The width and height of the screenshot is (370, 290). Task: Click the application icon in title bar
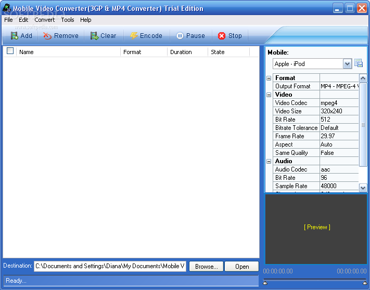(7, 8)
